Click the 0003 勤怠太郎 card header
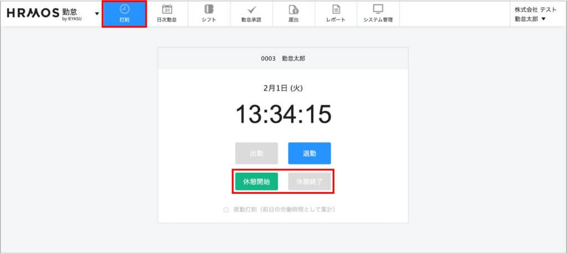 click(283, 58)
